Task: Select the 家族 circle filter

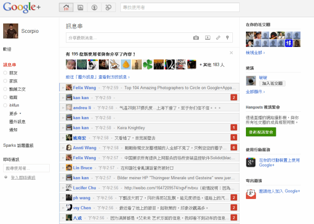Action: [14, 81]
